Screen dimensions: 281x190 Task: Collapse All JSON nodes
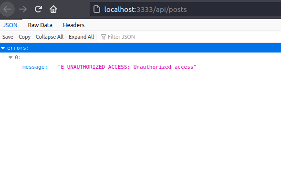coord(50,37)
